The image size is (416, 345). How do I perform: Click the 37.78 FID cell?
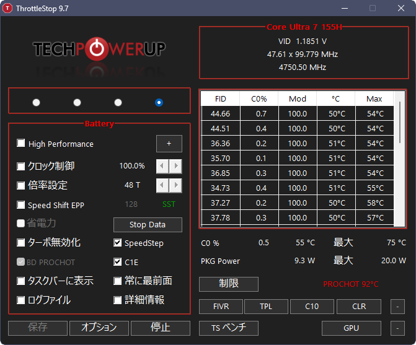(221, 217)
